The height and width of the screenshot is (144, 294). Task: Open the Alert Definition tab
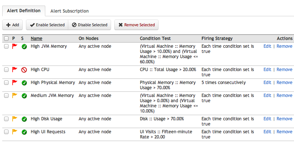coord(24,11)
